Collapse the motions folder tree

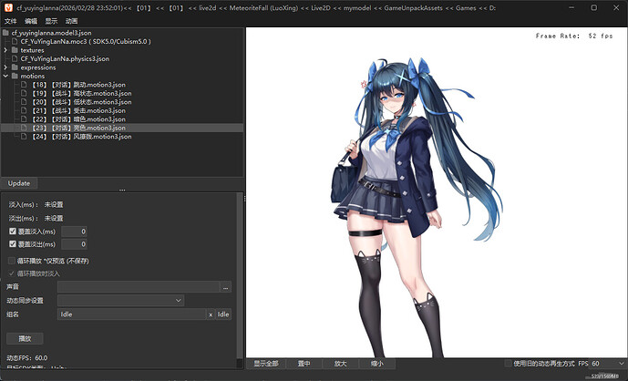(5, 77)
